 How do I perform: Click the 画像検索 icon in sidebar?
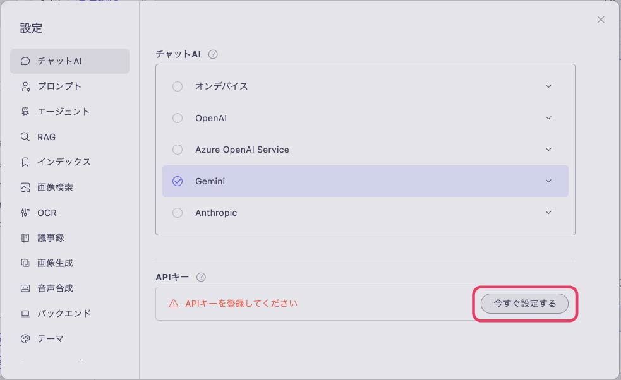pyautogui.click(x=25, y=187)
